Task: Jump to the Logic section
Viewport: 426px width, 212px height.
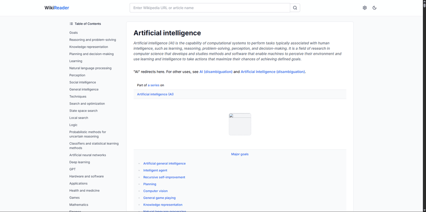Action: pos(73,125)
